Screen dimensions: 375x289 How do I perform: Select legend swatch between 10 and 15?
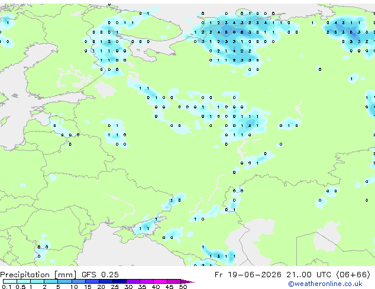[78, 281]
